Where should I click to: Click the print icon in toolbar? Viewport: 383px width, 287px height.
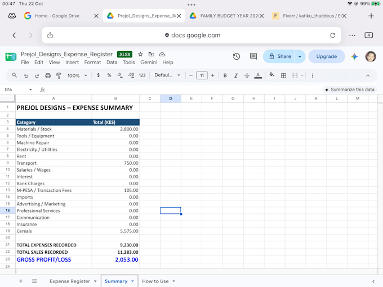click(48, 75)
